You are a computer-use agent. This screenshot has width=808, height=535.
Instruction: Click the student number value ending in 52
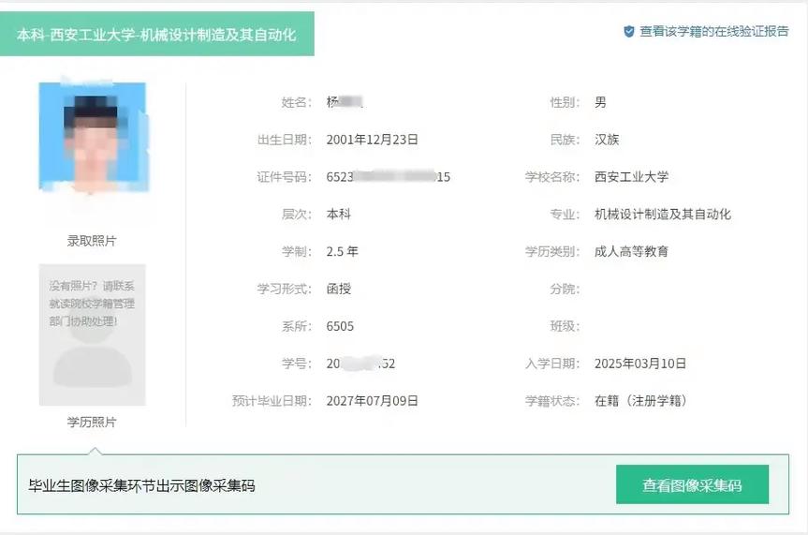[x=360, y=364]
